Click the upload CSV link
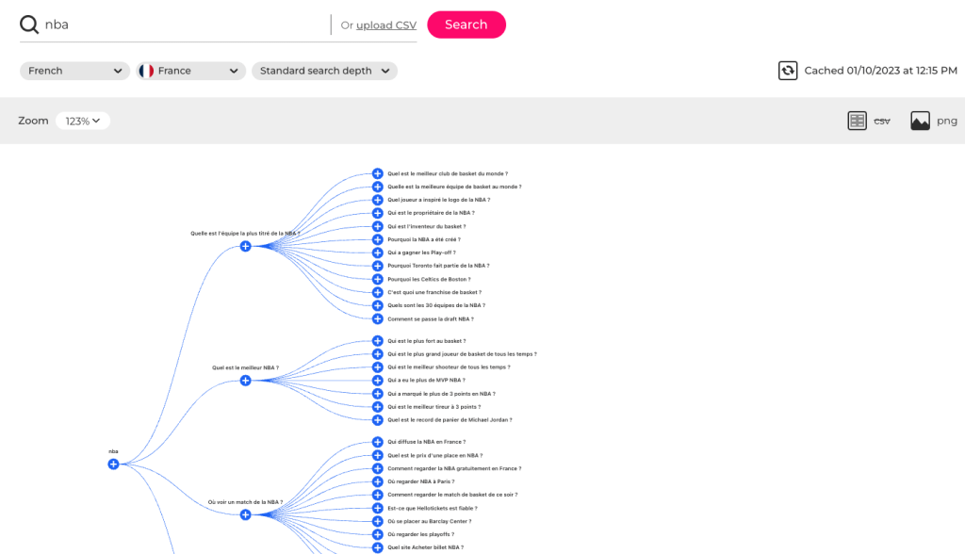The height and width of the screenshot is (554, 965). coord(384,24)
